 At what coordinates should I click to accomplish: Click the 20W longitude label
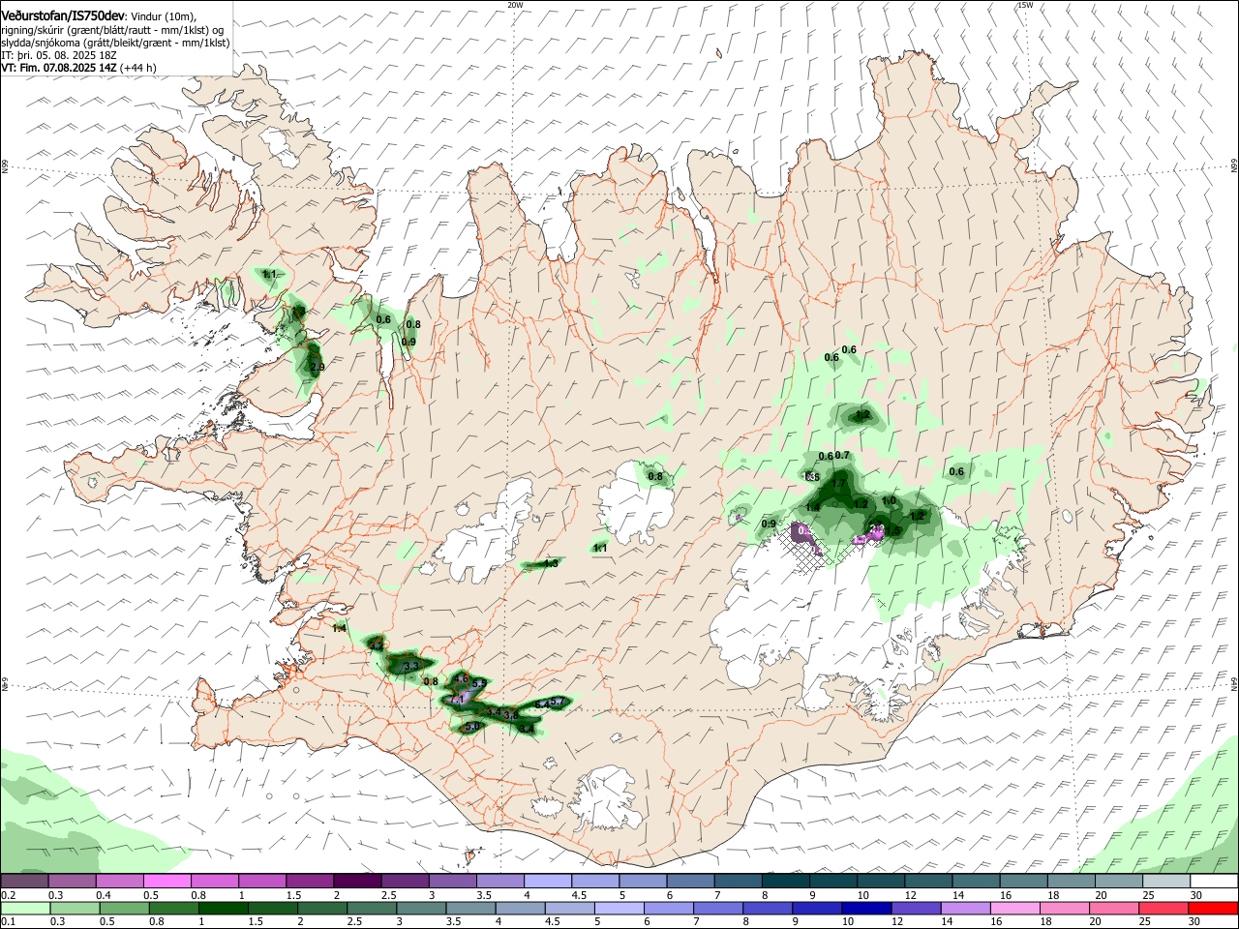[515, 5]
